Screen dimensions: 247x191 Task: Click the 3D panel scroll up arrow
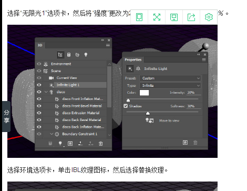click(109, 64)
